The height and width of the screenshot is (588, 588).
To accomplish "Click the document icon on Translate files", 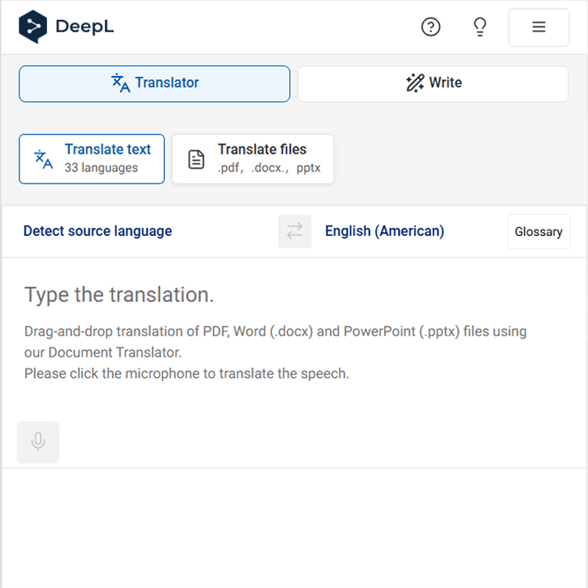I will 196,159.
